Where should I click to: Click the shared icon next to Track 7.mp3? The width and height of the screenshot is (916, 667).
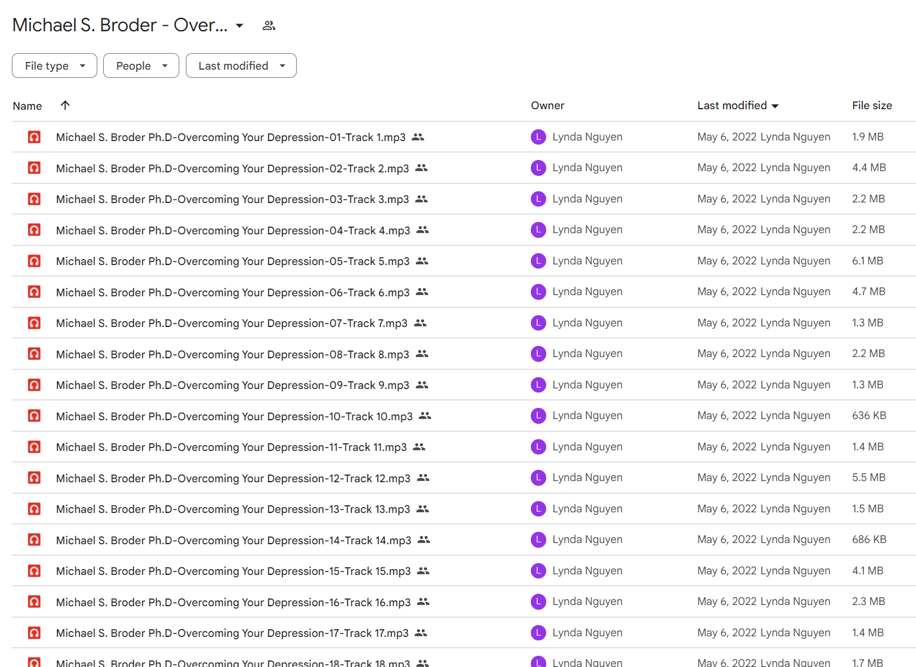pos(420,323)
